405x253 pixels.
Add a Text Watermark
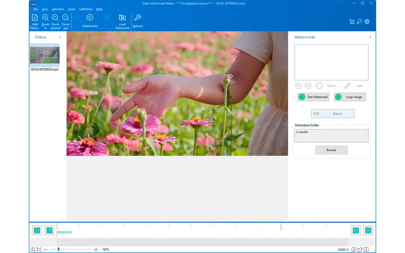313,97
